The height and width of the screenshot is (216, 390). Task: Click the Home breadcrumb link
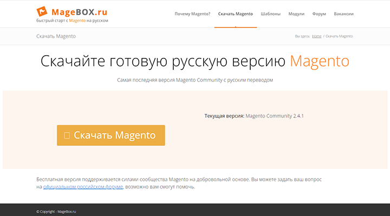(317, 36)
